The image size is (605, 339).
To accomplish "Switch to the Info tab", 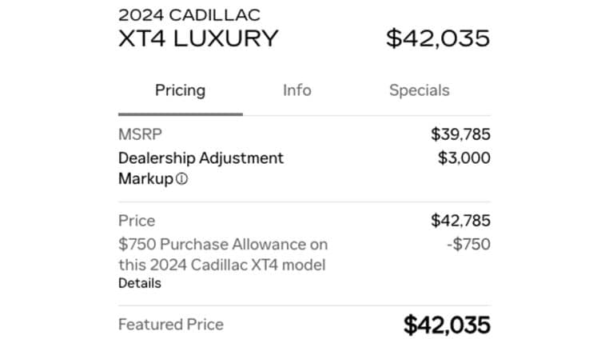I will point(297,90).
